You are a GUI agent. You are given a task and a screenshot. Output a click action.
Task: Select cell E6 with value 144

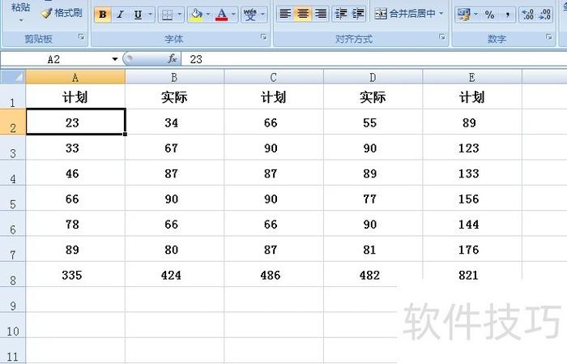472,224
